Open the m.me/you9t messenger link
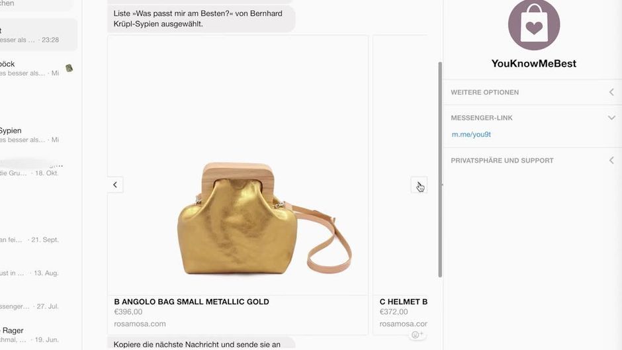Screen dimensions: 622x350 click(471, 134)
